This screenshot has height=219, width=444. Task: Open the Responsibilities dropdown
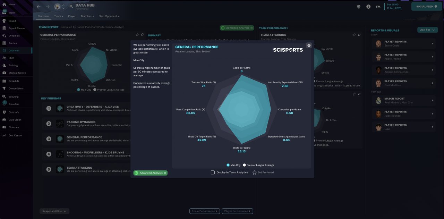(54, 211)
